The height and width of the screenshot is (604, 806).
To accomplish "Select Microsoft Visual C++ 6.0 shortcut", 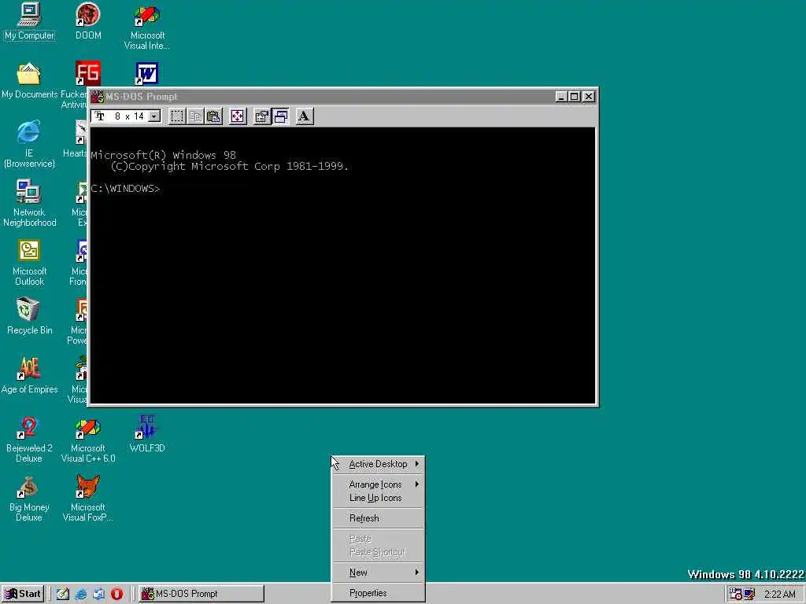I will point(88,440).
